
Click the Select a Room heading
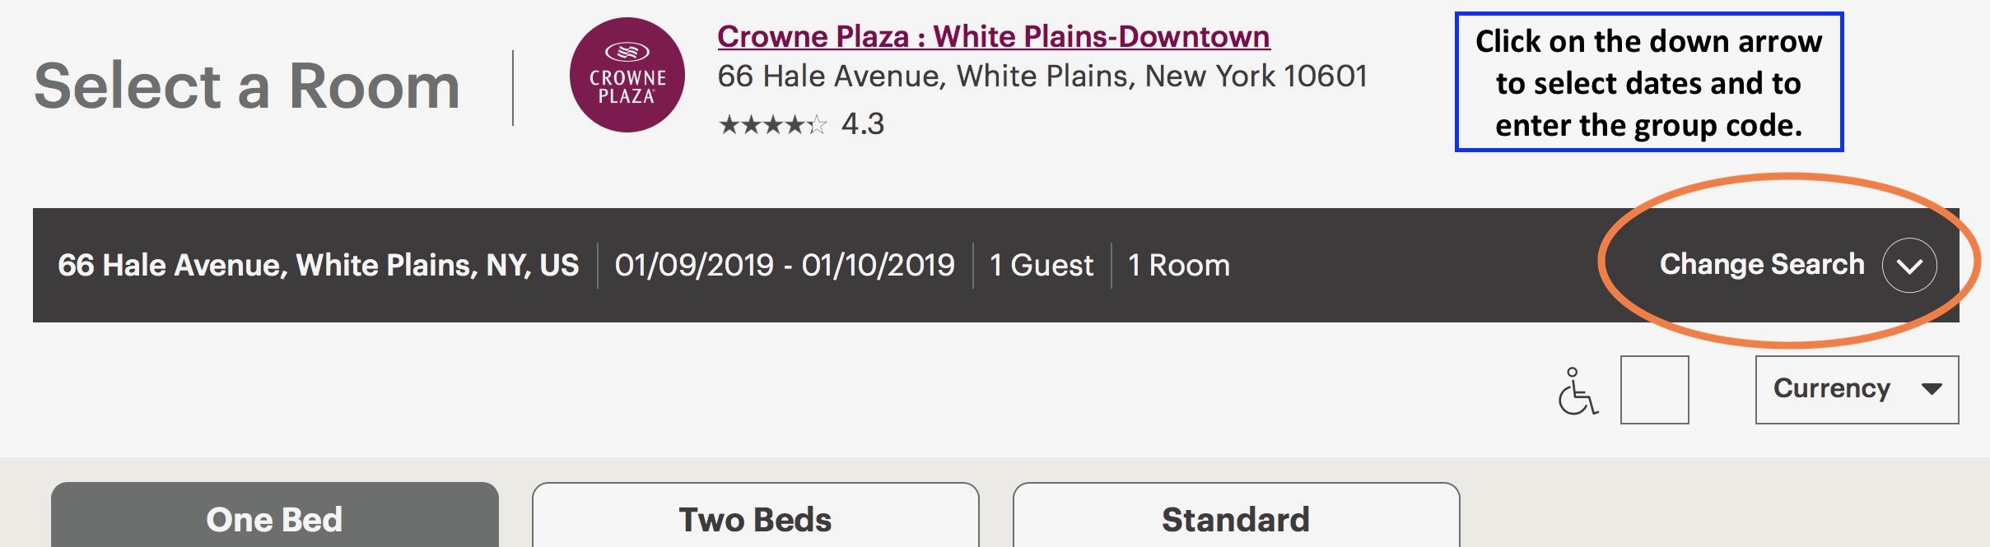click(x=247, y=86)
